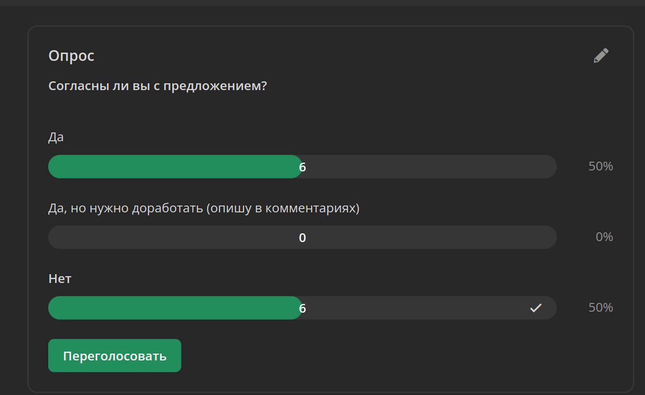
Task: Click the green filled part of the Нет bar
Action: (x=175, y=308)
